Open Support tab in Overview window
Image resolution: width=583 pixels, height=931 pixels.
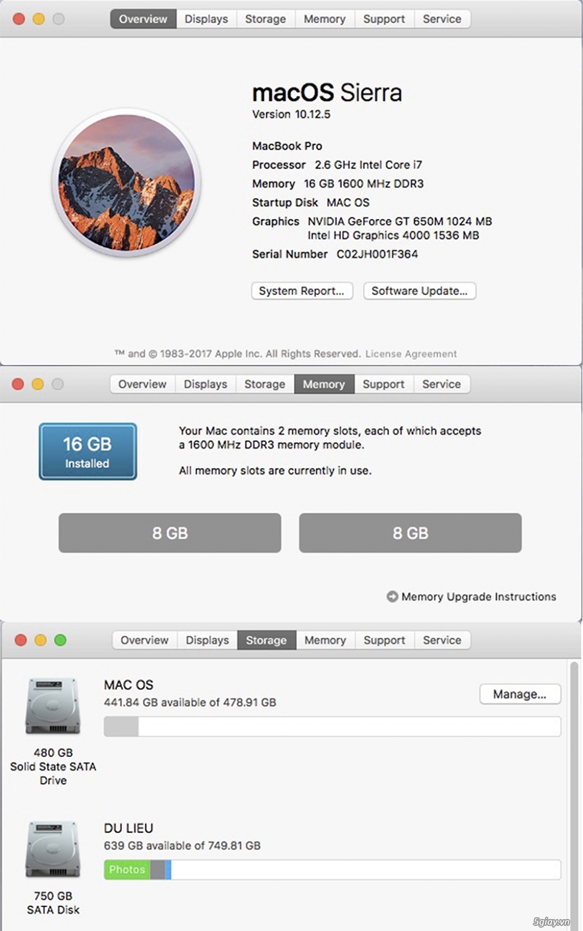pyautogui.click(x=384, y=19)
